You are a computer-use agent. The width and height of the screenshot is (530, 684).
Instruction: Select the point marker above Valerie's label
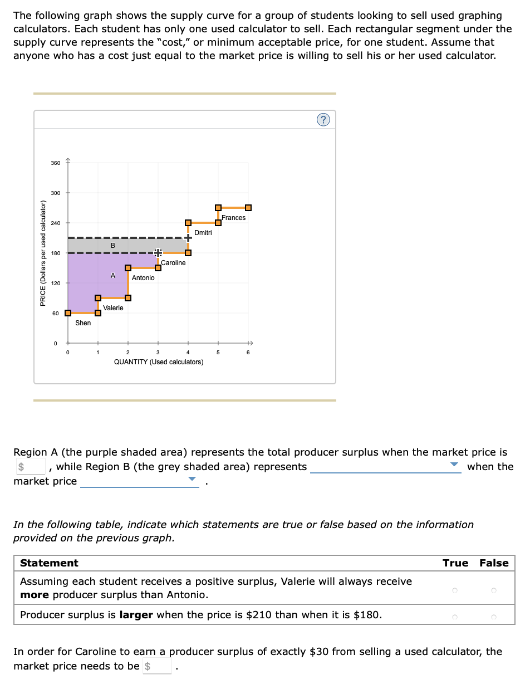[97, 297]
